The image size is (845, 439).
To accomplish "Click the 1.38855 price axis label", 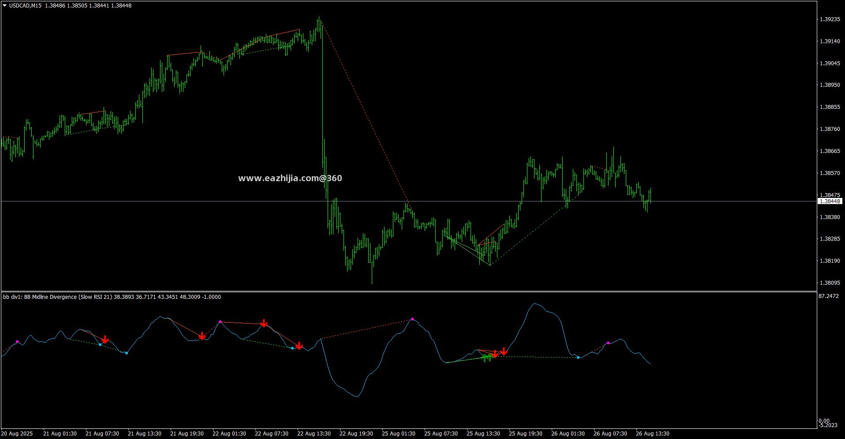I will coord(830,107).
